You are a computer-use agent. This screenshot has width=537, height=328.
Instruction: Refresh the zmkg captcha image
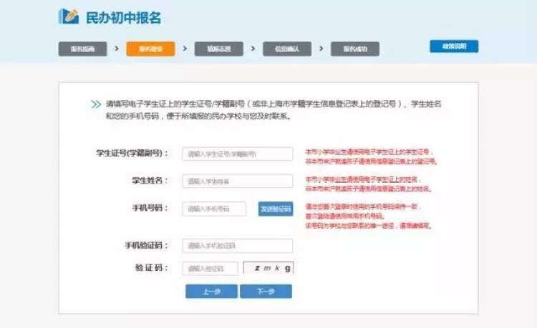point(268,269)
